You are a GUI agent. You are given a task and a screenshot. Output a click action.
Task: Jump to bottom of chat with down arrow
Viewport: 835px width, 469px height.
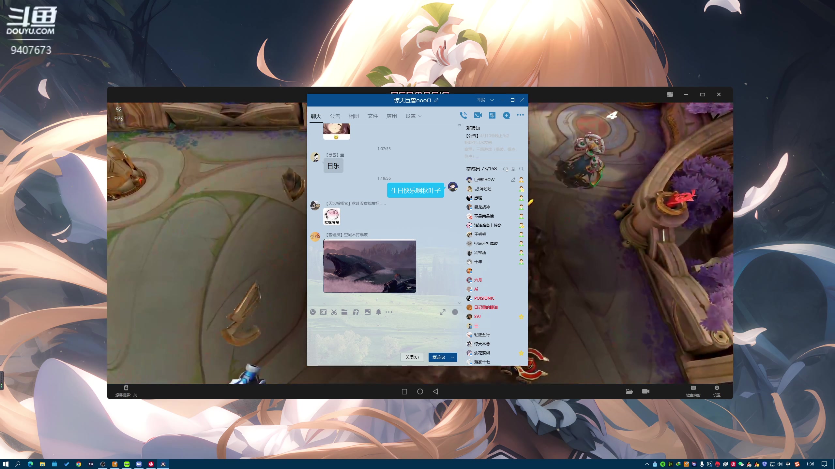(x=459, y=303)
